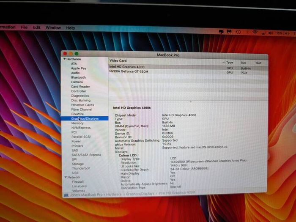
Task: Select Memory in the sidebar
Action: pyautogui.click(x=77, y=123)
